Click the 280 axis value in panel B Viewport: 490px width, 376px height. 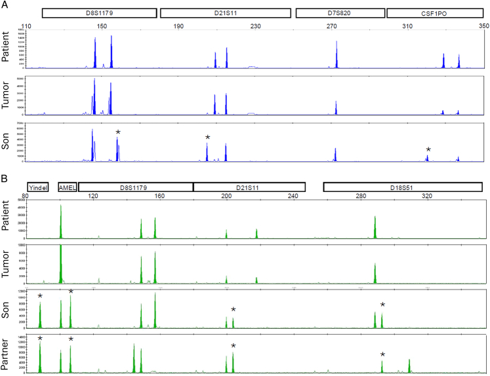pyautogui.click(x=361, y=196)
